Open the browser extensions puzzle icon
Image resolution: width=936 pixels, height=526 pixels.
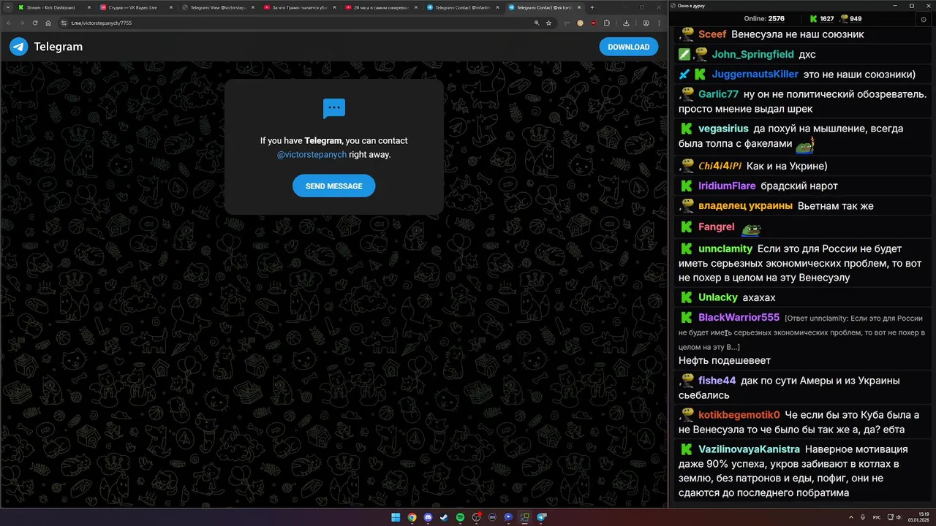[607, 23]
